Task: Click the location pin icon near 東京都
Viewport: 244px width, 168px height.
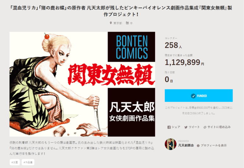Action: point(111,23)
